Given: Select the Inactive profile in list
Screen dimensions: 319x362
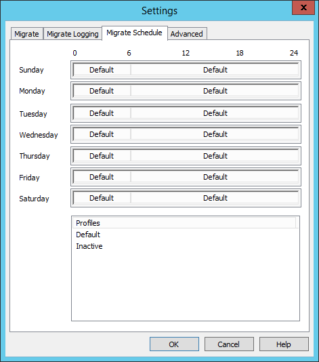Looking at the screenshot, I should [89, 246].
